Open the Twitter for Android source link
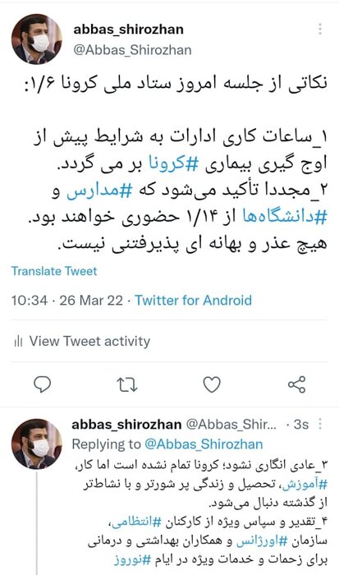Image resolution: width=339 pixels, height=575 pixels. [x=194, y=301]
